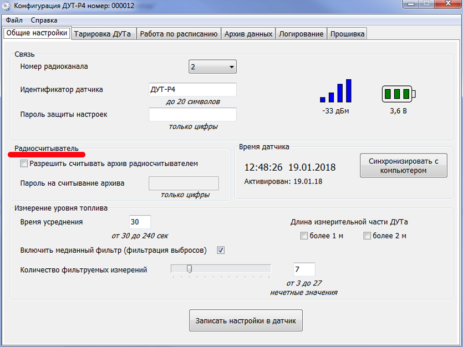Go to the «Логирование» tab
463x347 pixels.
[x=301, y=34]
